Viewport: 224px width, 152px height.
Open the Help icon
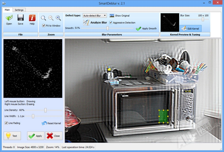click(32, 18)
